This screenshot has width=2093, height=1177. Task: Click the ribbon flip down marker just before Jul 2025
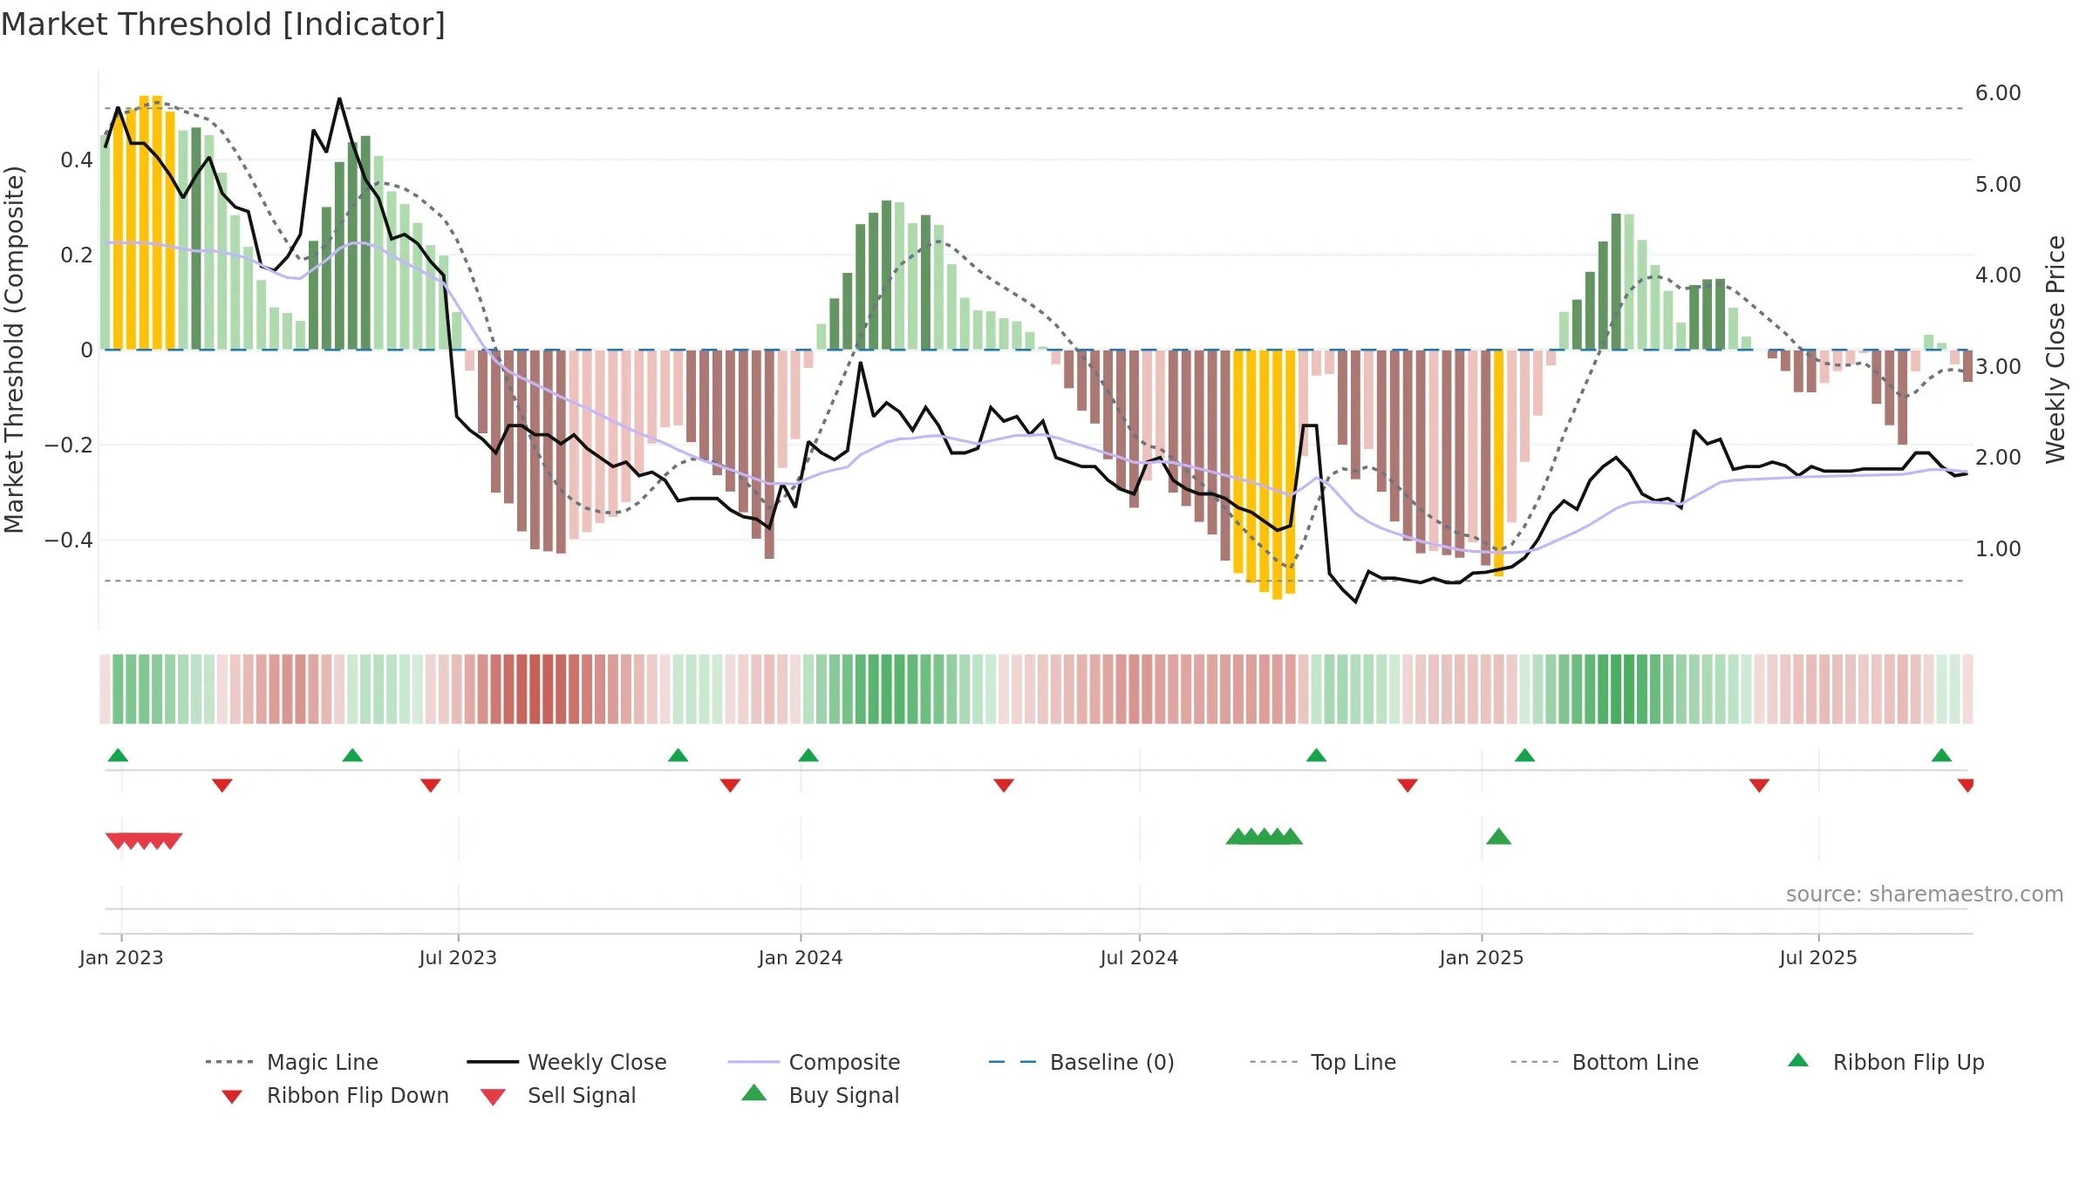coord(1759,786)
